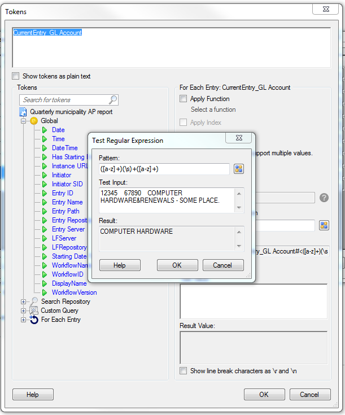This screenshot has width=345, height=415.
Task: Check the Apply Index checkbox
Action: coord(183,123)
